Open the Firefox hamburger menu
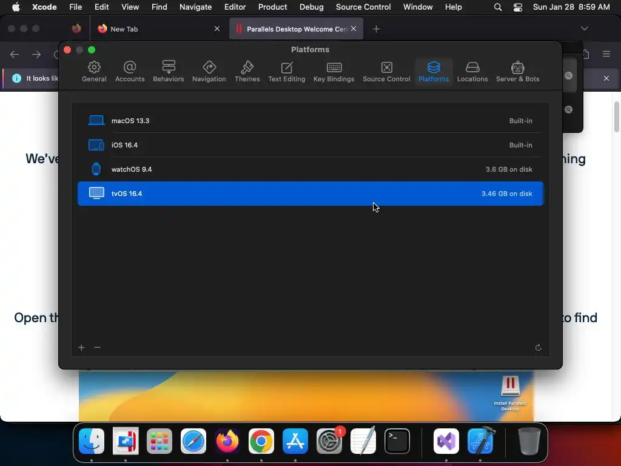The width and height of the screenshot is (621, 466). [606, 53]
